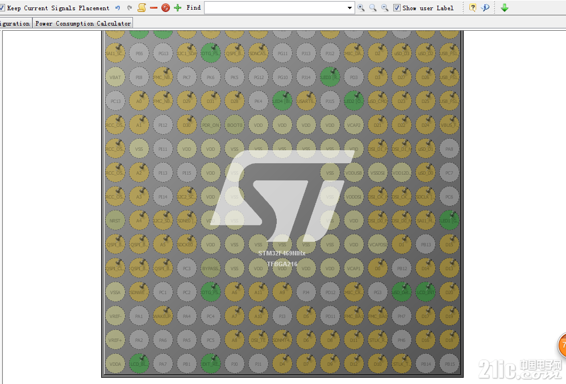Click the green down-arrow download icon

click(505, 7)
